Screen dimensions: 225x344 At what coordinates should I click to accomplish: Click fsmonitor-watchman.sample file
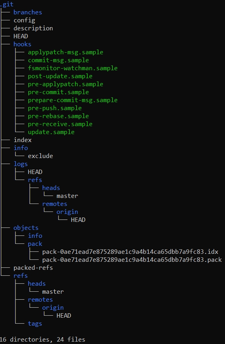click(73, 68)
